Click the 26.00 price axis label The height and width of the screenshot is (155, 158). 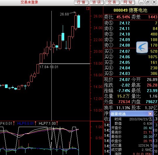click(x=98, y=16)
